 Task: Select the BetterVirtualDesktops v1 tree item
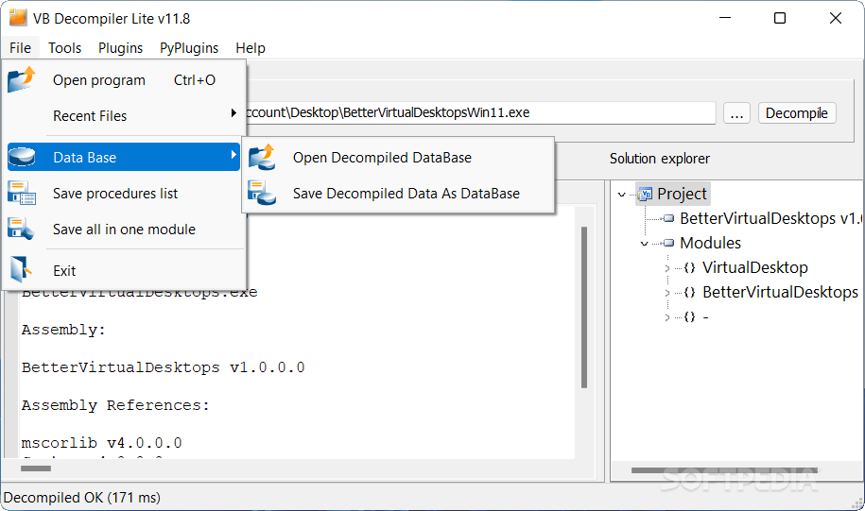(771, 218)
